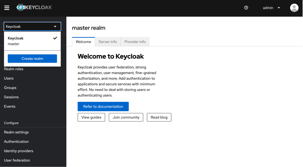Select the Welcome tab
This screenshot has height=167, width=303.
83,42
